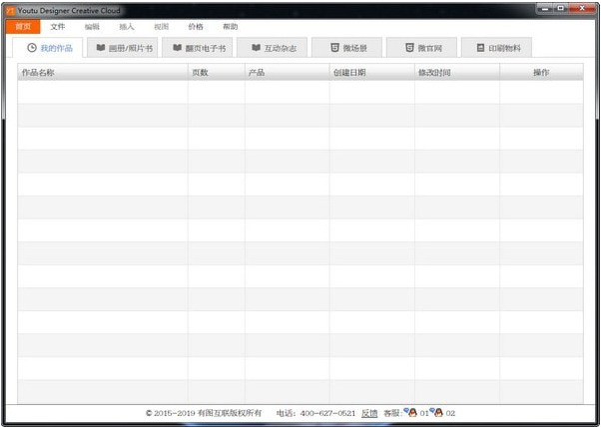This screenshot has width=601, height=427.
Task: Contact customer service via QQ icon 01
Action: 412,412
